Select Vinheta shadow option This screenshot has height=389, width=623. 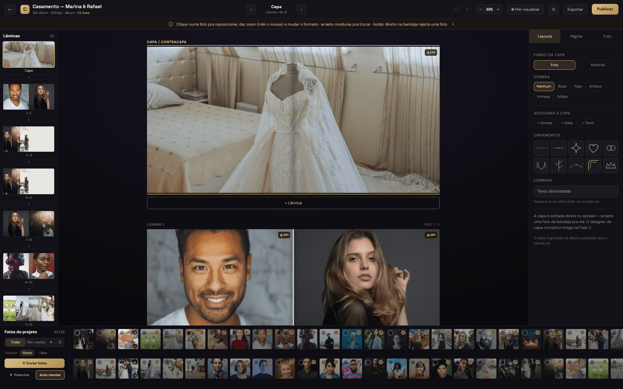click(543, 97)
